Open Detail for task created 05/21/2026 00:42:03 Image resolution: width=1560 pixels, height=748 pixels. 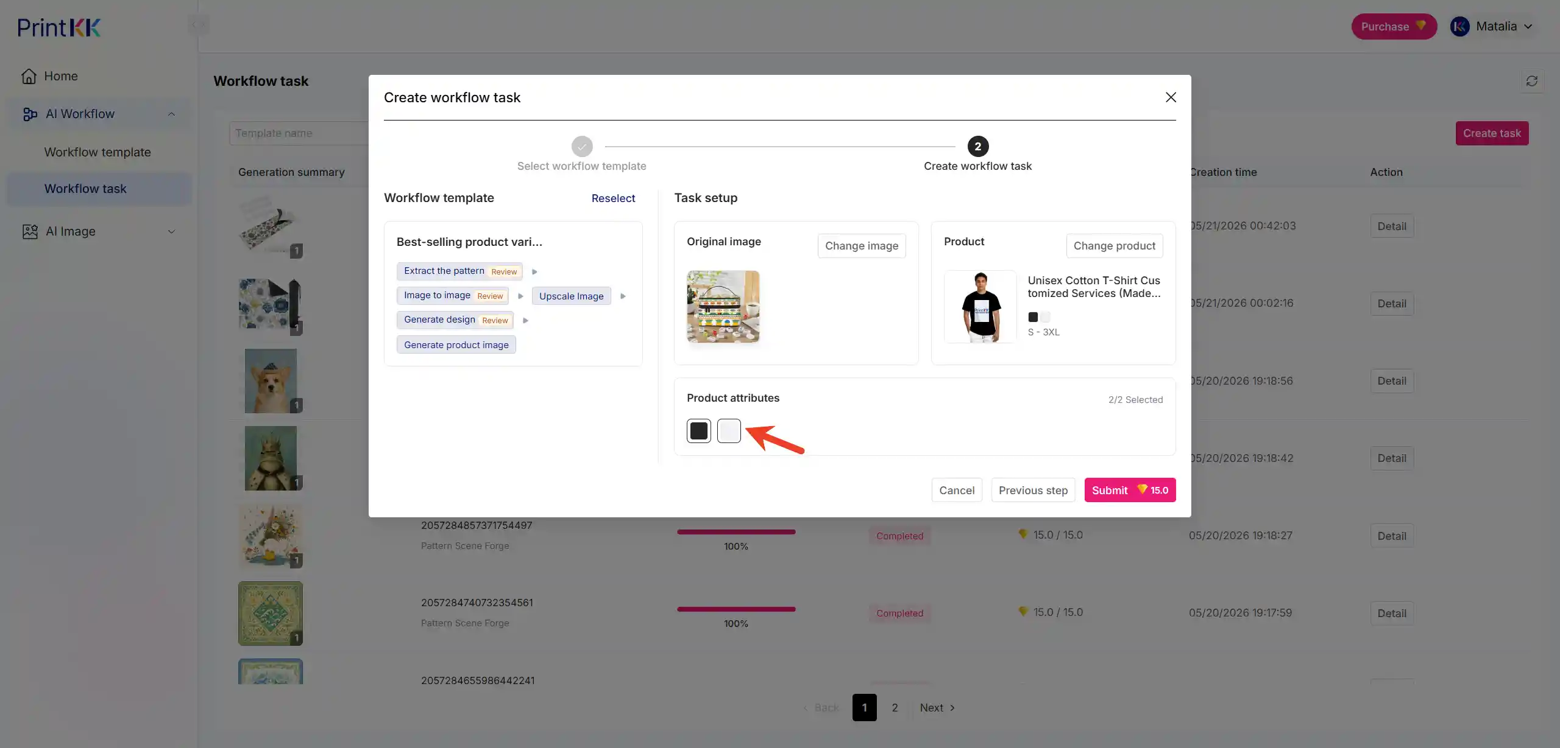1392,226
